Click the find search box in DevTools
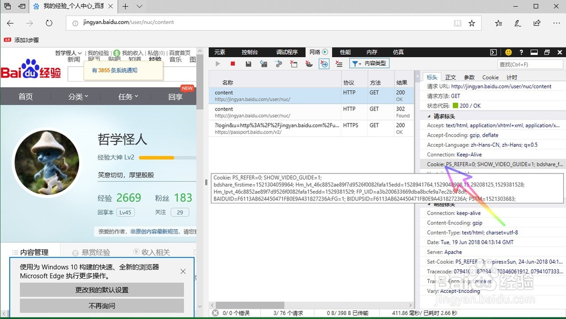This screenshot has height=319, width=566. point(530,64)
